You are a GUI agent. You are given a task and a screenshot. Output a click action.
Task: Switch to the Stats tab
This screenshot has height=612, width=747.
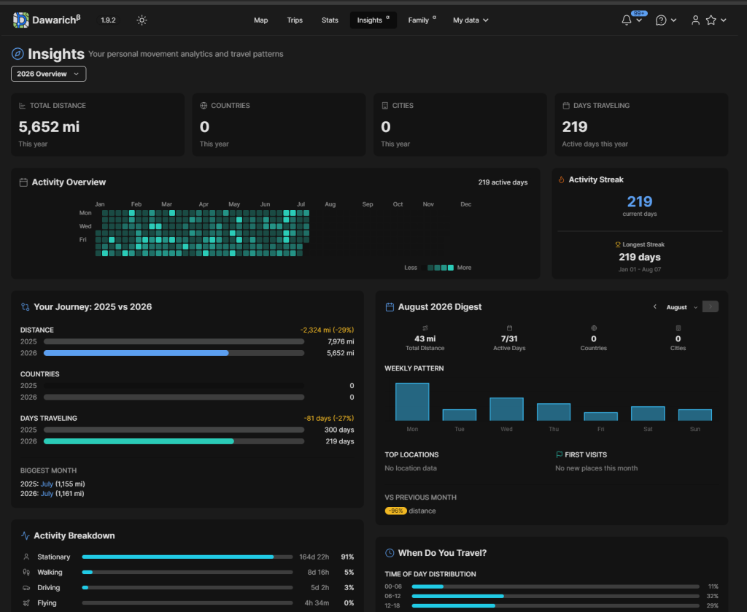[330, 20]
